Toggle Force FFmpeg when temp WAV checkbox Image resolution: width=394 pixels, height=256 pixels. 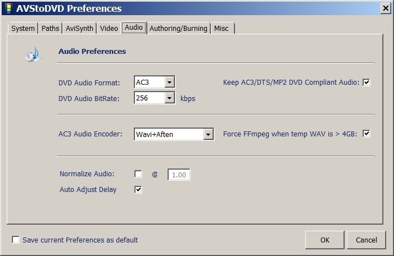pos(366,134)
